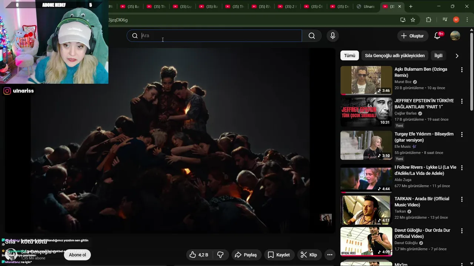The height and width of the screenshot is (266, 474).
Task: Open TARKAN Arada Bir thumbnail
Action: pos(366,210)
